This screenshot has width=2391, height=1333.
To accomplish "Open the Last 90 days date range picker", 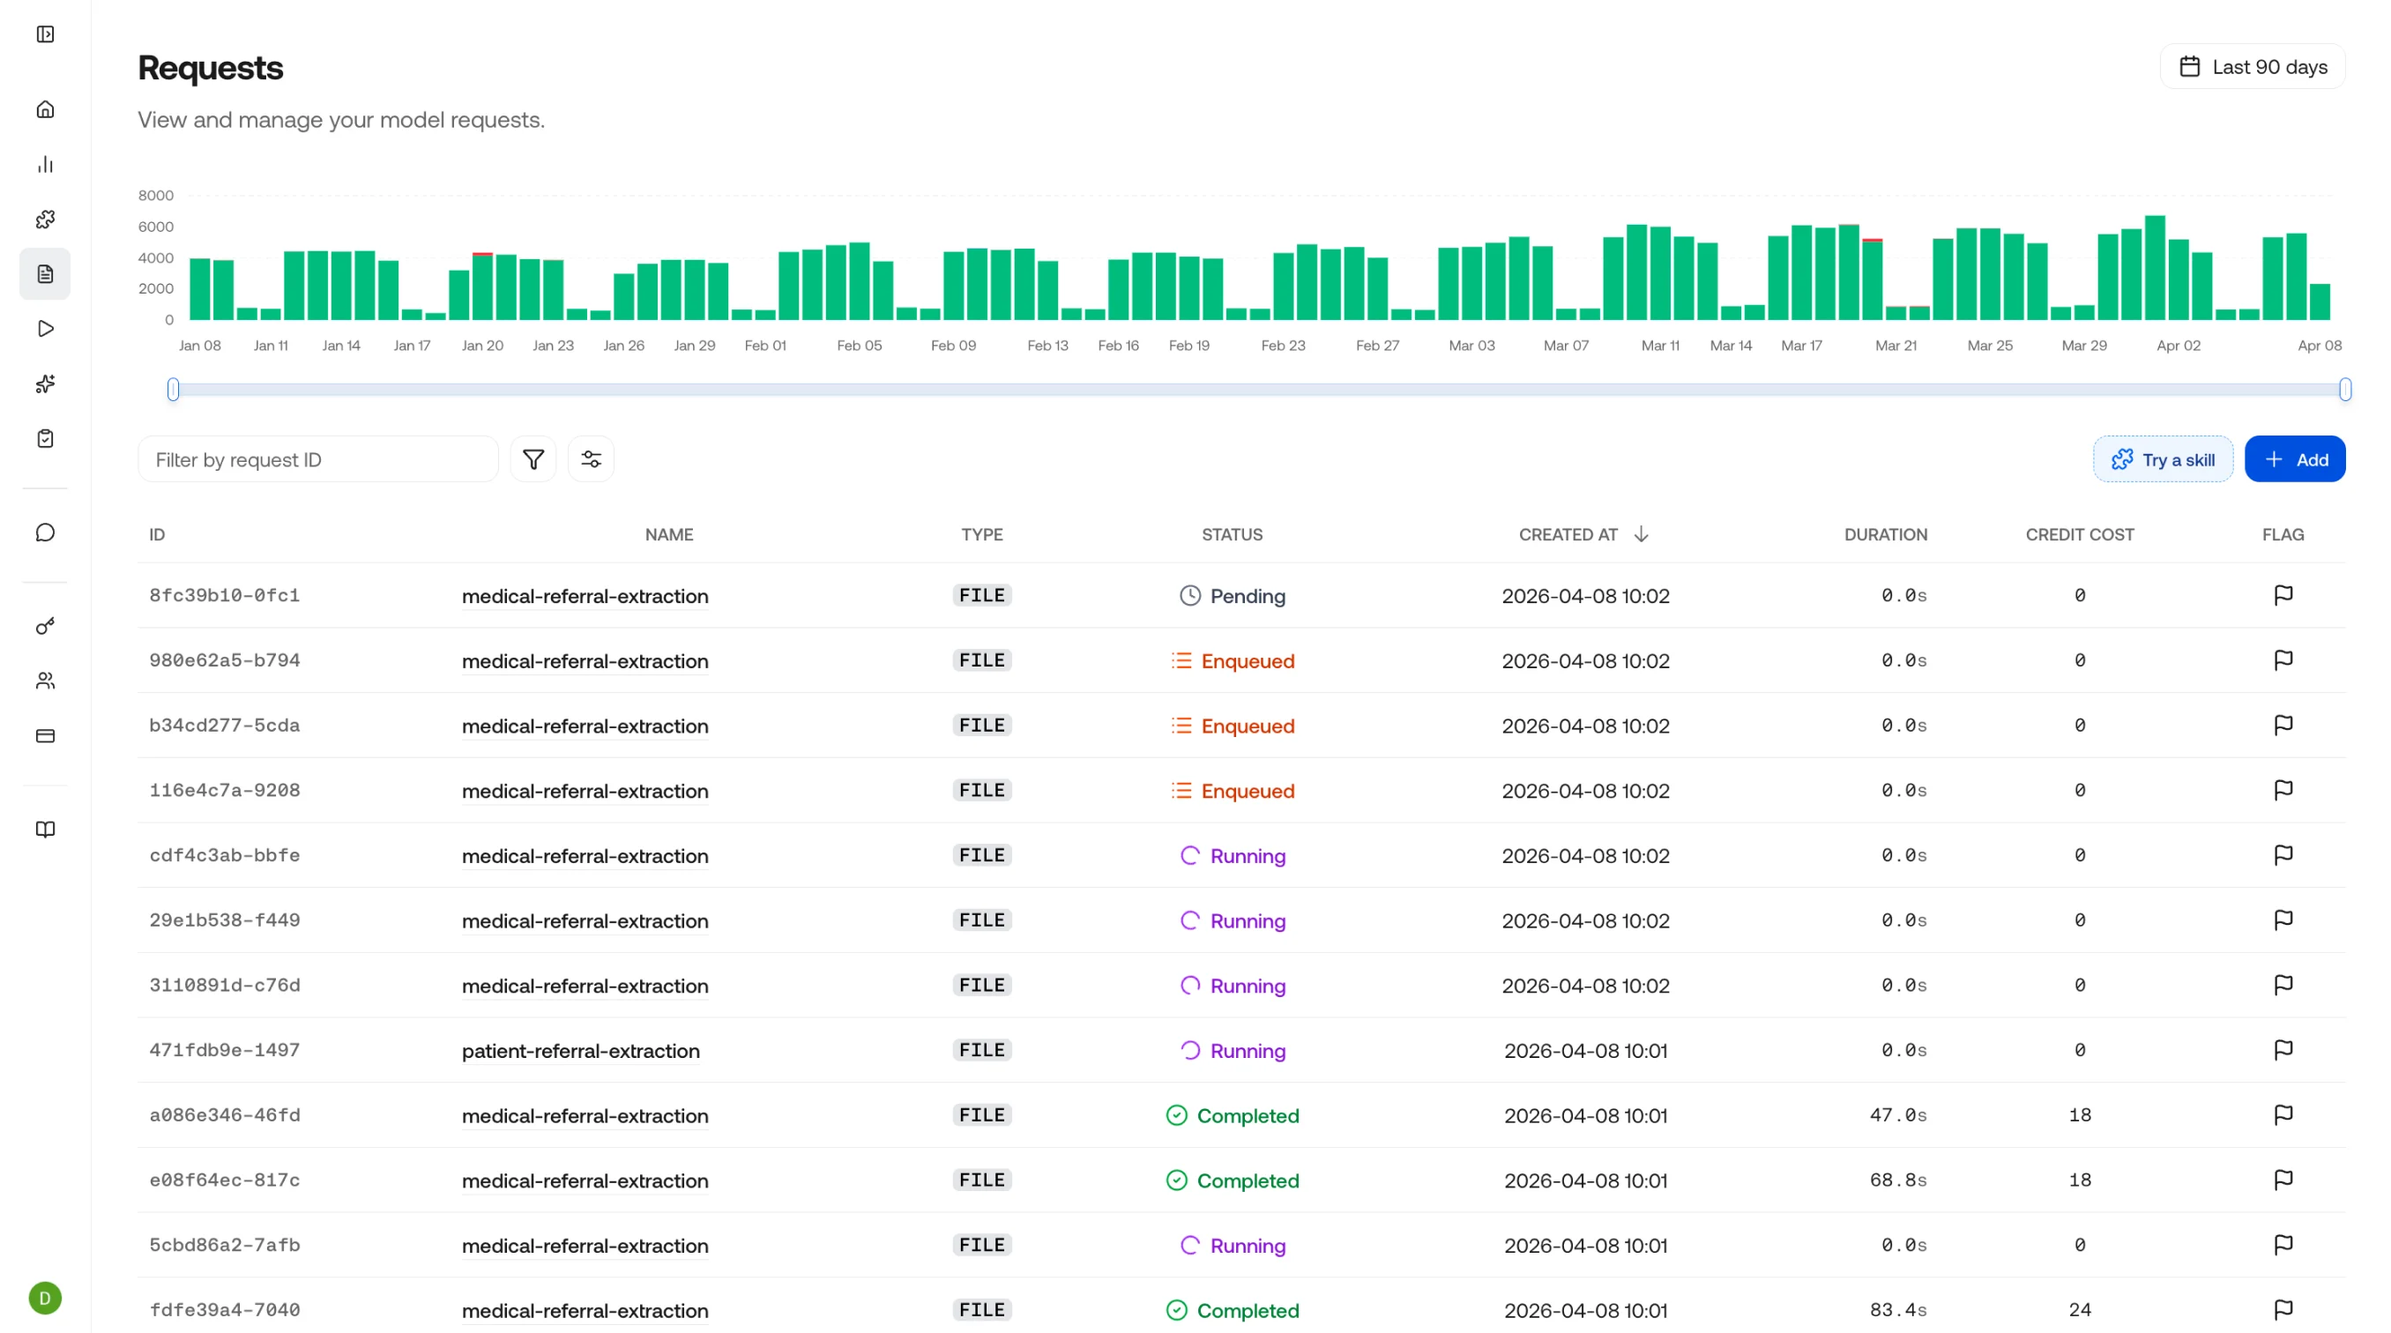I will click(x=2252, y=67).
